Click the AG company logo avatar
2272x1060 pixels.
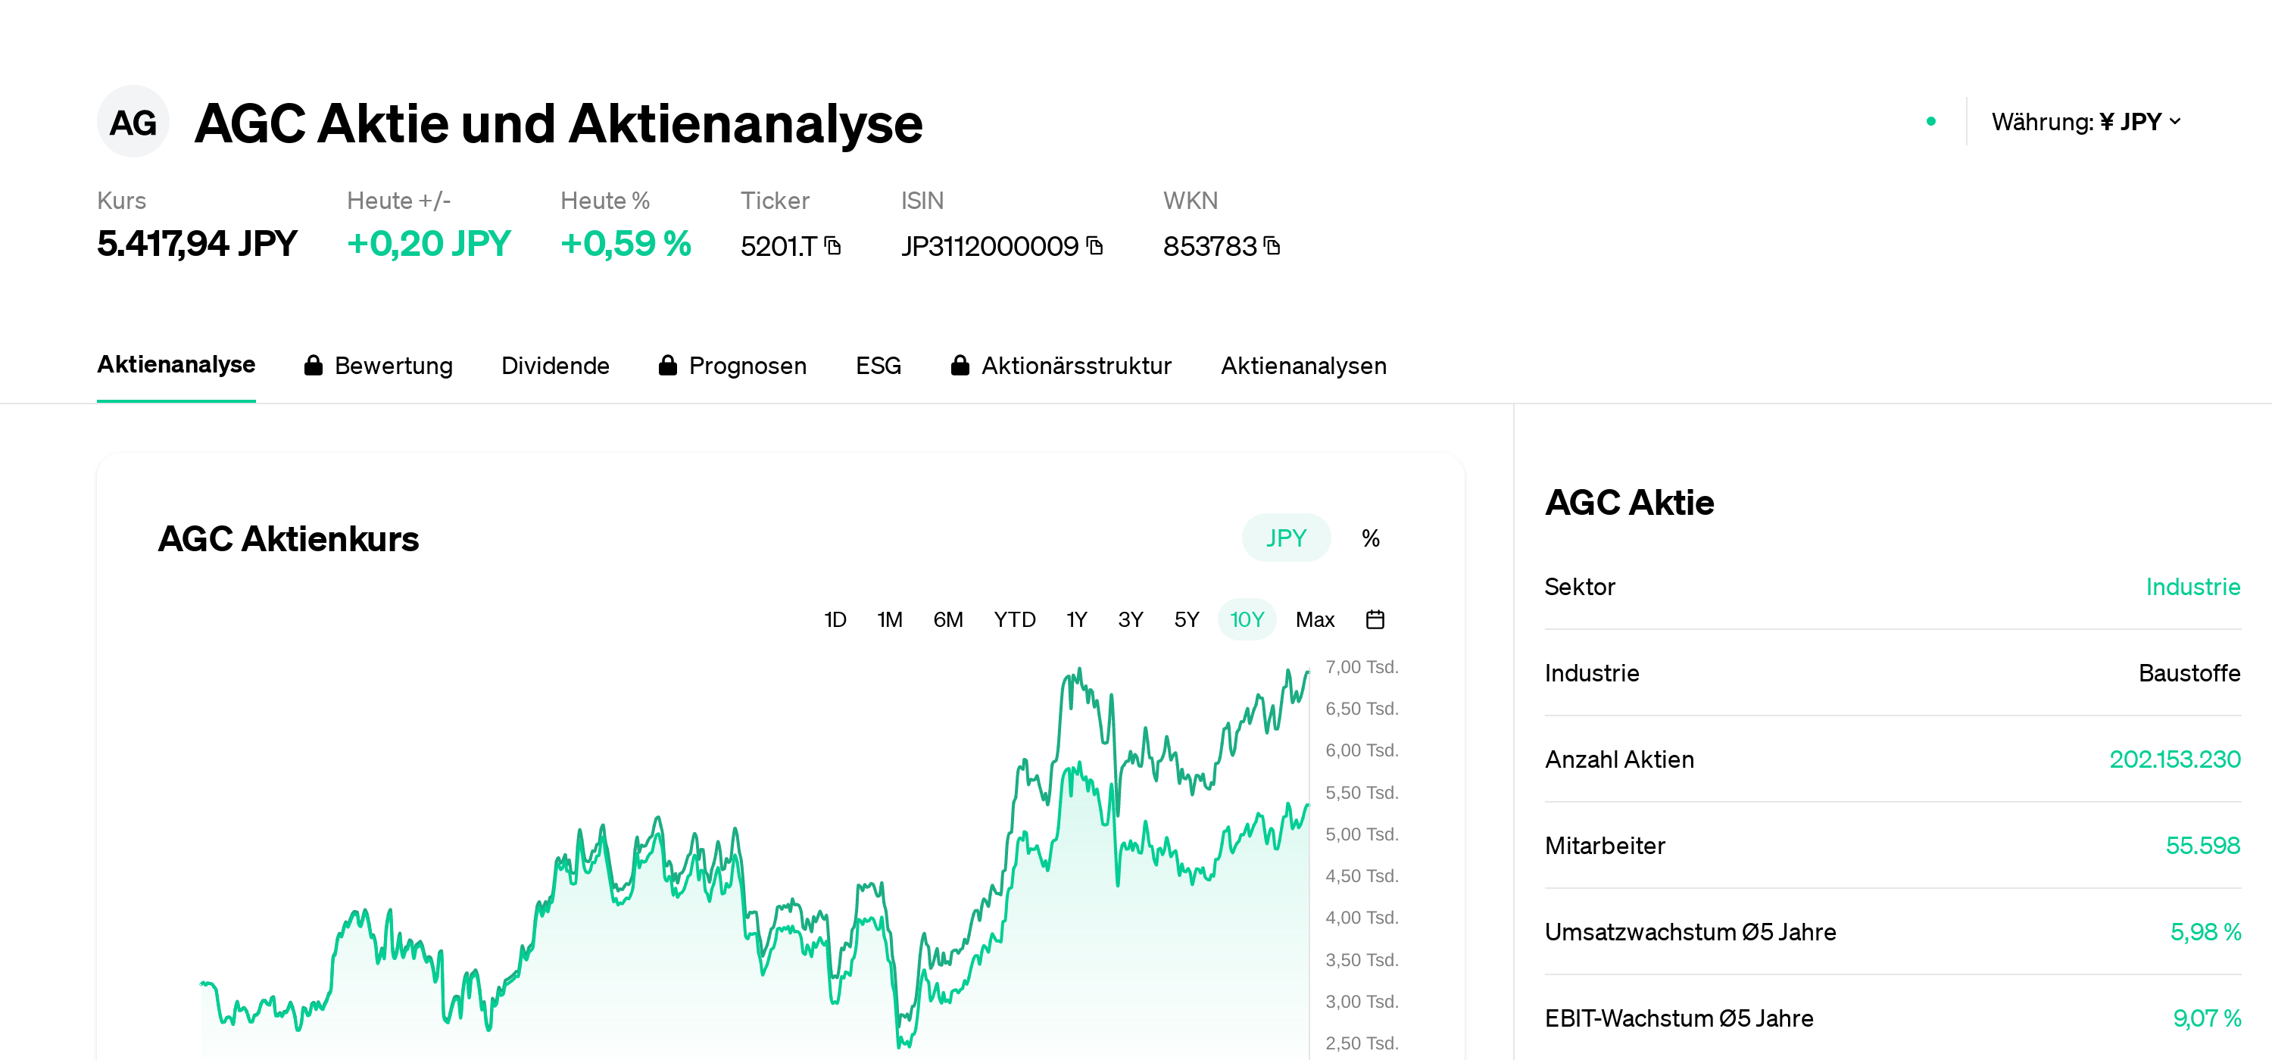click(x=133, y=122)
